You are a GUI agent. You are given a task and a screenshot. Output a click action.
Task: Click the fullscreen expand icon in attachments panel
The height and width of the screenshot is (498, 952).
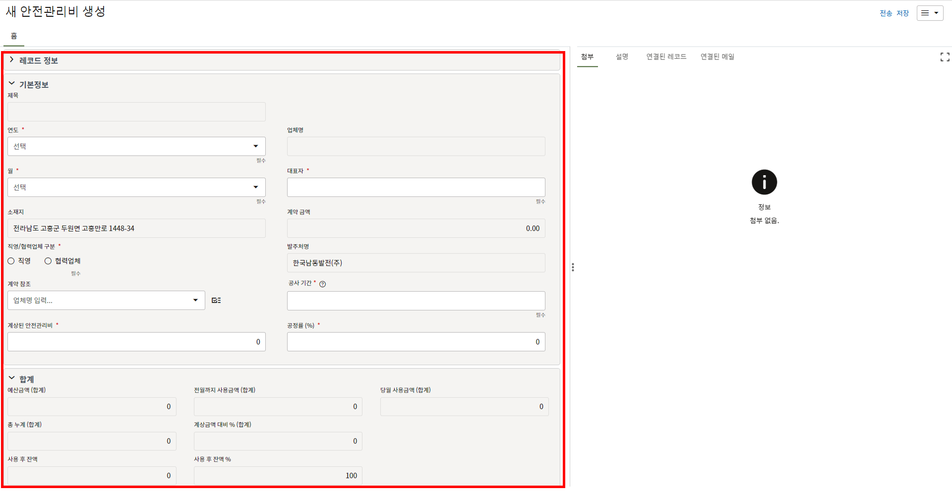945,57
